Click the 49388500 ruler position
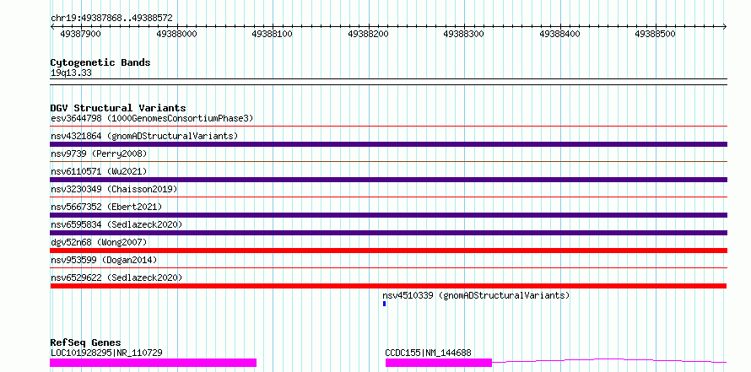 click(x=655, y=34)
